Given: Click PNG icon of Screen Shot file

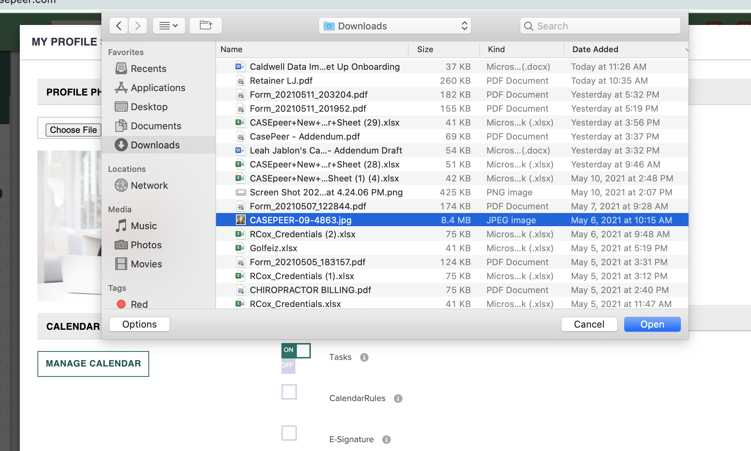Looking at the screenshot, I should click(241, 192).
